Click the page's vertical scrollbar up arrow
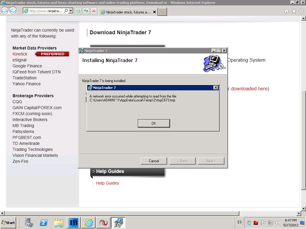Screen dimensions: 306x229 click(303, 18)
